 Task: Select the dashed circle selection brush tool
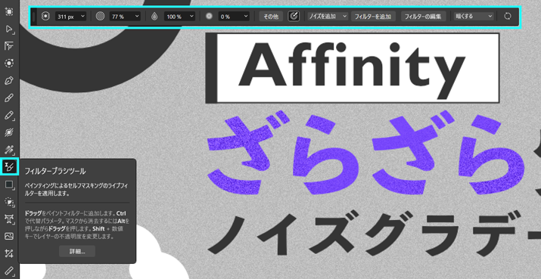(9, 63)
